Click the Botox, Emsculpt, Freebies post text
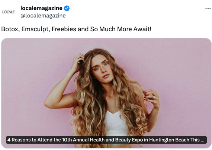 click(76, 29)
